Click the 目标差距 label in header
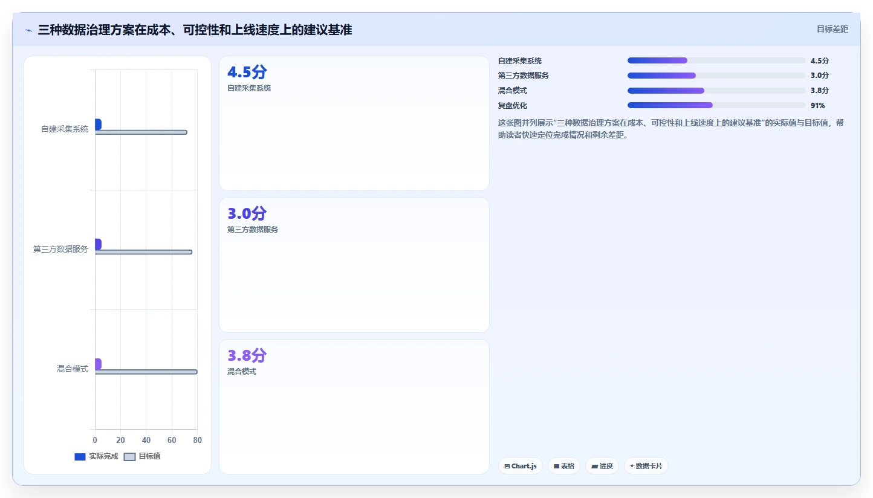873x498 pixels. point(832,29)
